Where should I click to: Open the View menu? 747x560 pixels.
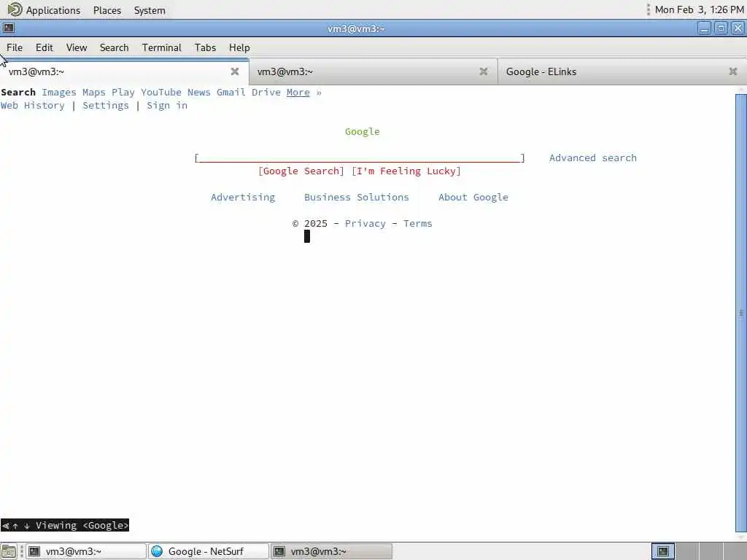[76, 47]
